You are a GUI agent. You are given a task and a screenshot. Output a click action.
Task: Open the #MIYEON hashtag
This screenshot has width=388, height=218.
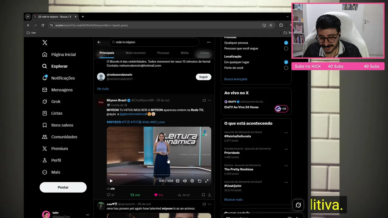coord(114,122)
